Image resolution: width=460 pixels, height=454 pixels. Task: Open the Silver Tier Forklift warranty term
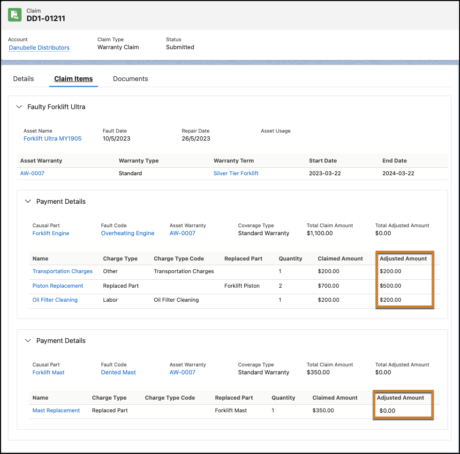(236, 173)
